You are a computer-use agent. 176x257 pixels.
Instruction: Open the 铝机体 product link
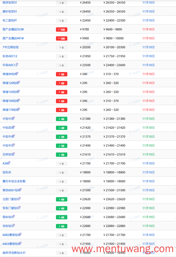pyautogui.click(x=7, y=172)
